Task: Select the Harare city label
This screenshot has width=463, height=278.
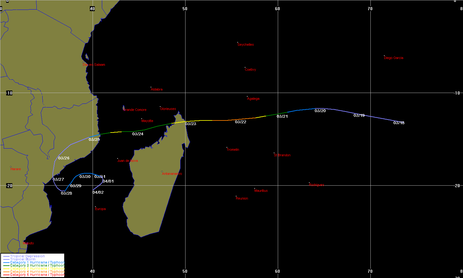Action: (x=16, y=169)
